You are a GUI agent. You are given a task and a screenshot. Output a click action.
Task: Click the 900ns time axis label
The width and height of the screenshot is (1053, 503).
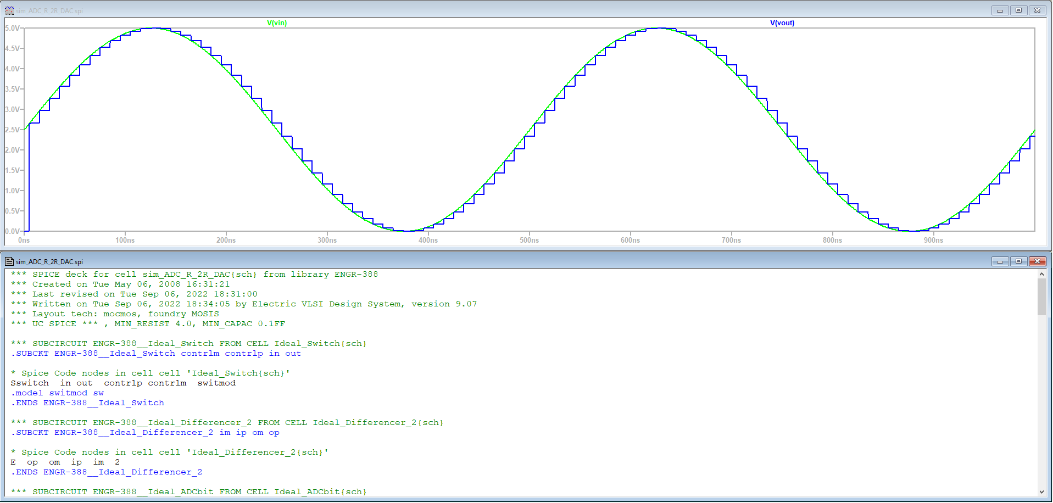(x=933, y=240)
